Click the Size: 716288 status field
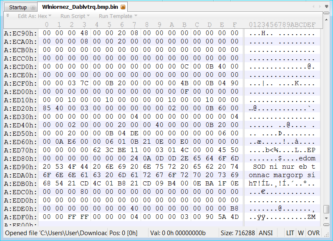Image resolution: width=333 pixels, height=241 pixels. 238,233
